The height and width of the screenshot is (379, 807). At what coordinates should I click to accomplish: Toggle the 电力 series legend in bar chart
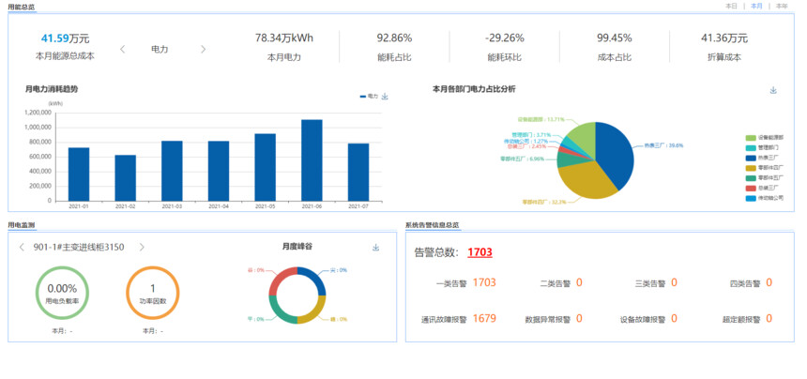pyautogui.click(x=369, y=97)
